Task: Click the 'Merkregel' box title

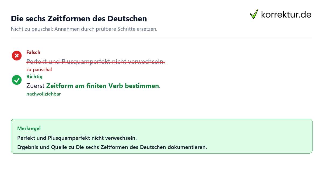Action: [29, 128]
